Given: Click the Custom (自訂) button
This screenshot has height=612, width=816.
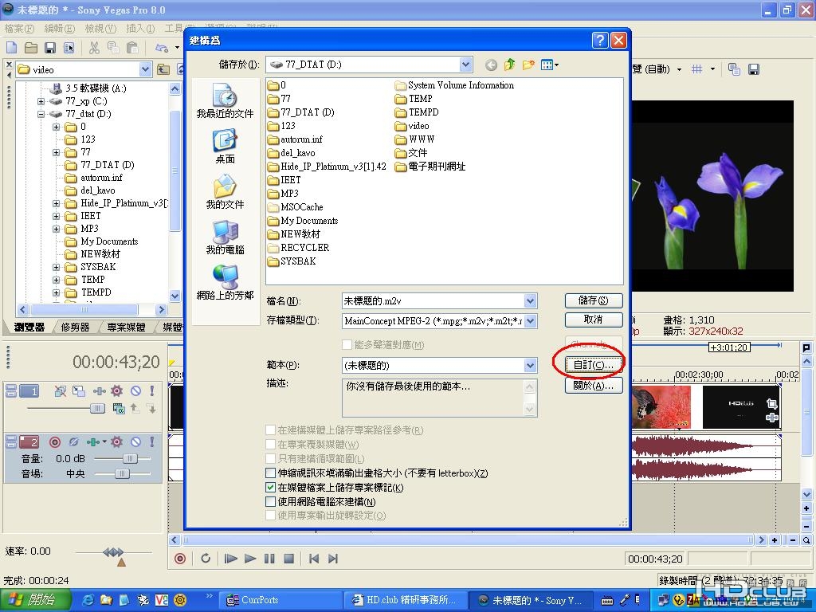Looking at the screenshot, I should click(594, 365).
